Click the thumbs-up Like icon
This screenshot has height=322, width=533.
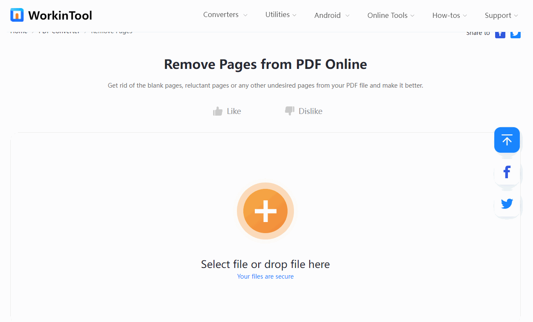click(217, 111)
